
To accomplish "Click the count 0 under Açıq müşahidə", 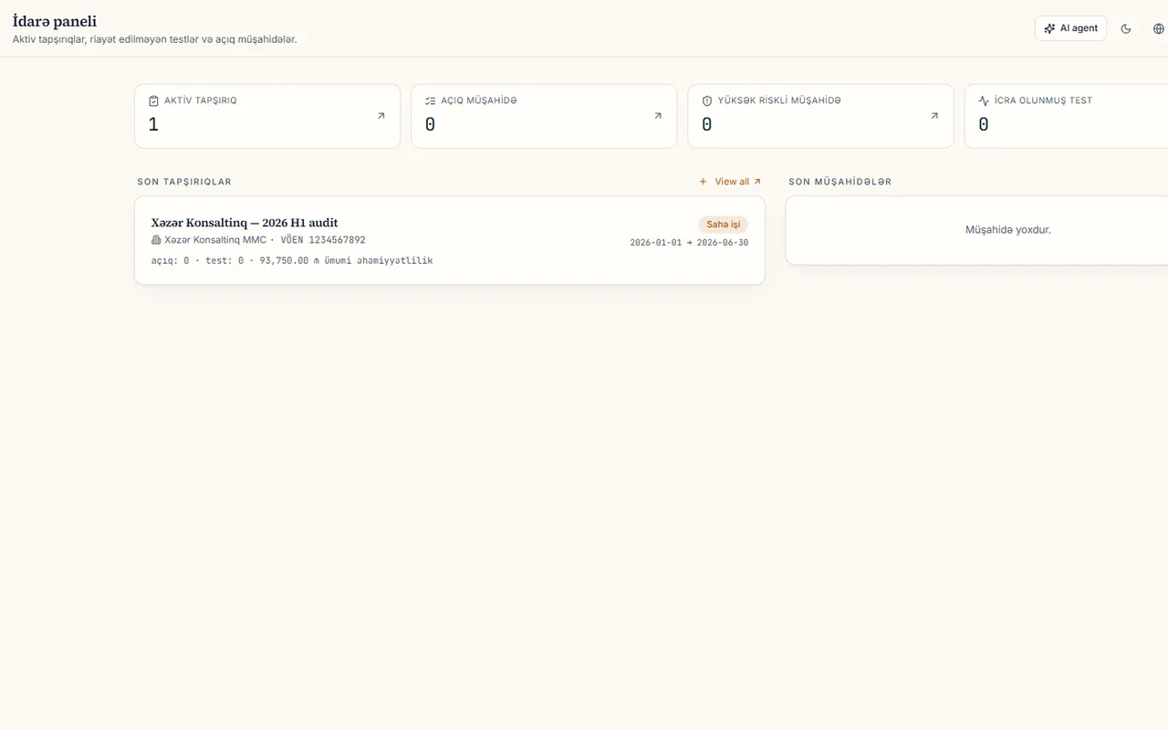I will pyautogui.click(x=430, y=124).
